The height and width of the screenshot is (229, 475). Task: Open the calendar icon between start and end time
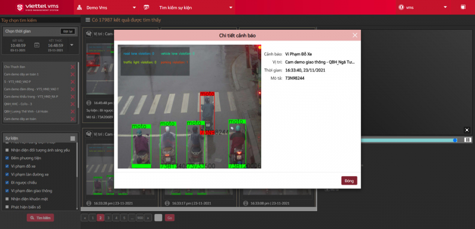click(x=37, y=45)
